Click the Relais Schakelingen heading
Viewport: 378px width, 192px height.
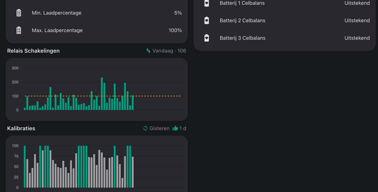(33, 51)
